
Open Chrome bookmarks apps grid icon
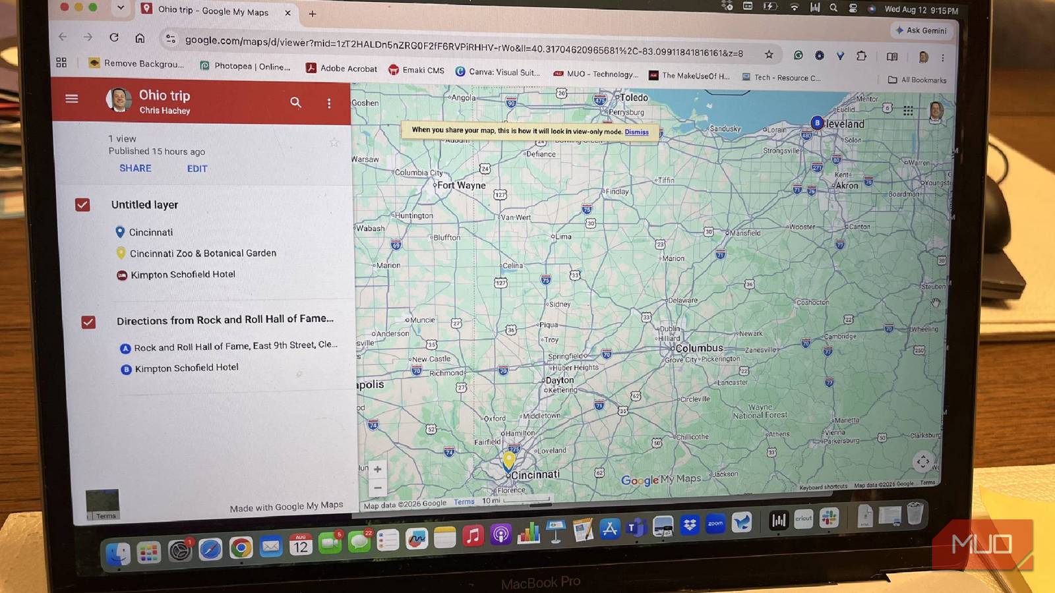61,62
